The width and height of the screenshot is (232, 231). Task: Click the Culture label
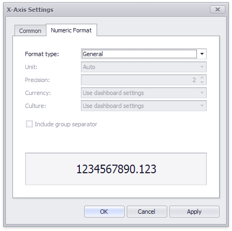[x=36, y=106]
